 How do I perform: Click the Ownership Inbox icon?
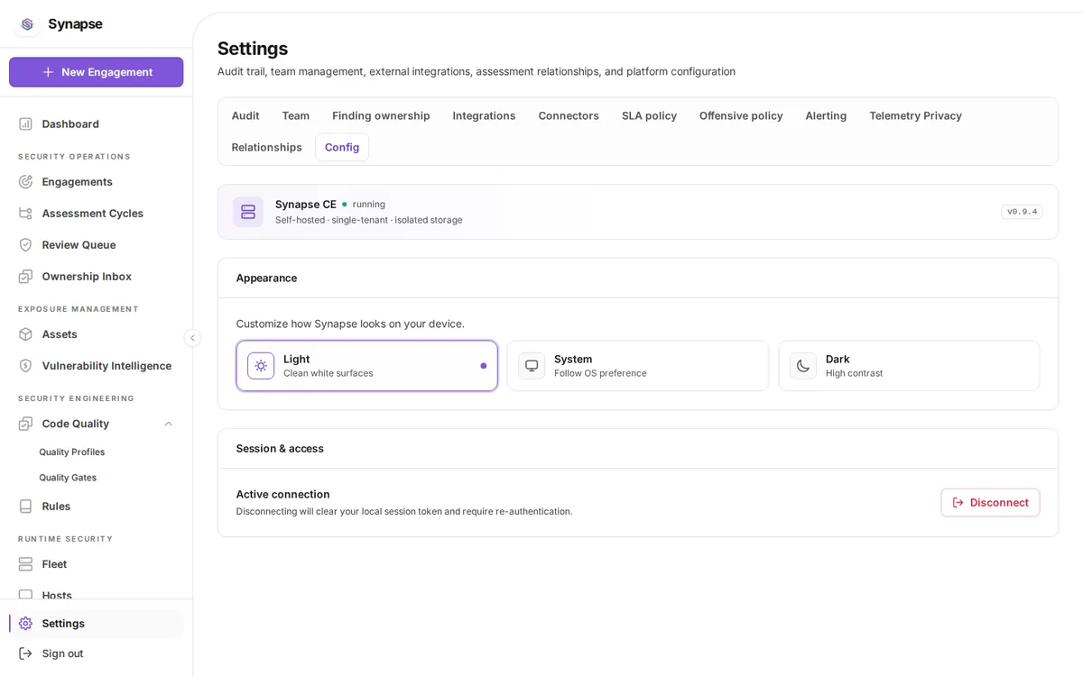coord(25,276)
